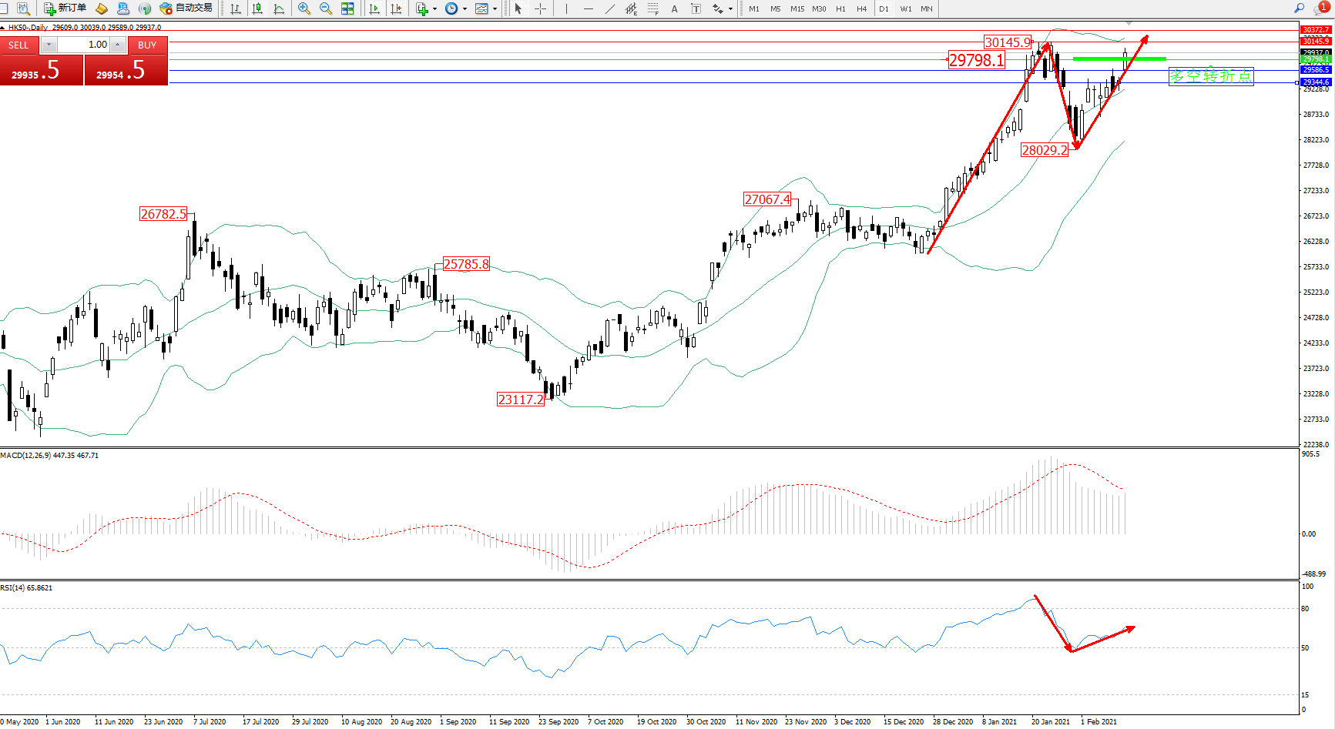Screen dimensions: 1335x729
Task: Switch to the W1 timeframe
Action: tap(905, 9)
